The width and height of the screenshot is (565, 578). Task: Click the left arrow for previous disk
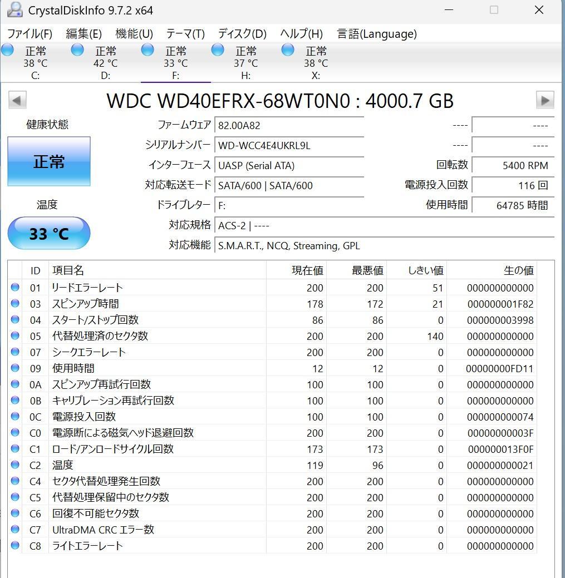(17, 100)
